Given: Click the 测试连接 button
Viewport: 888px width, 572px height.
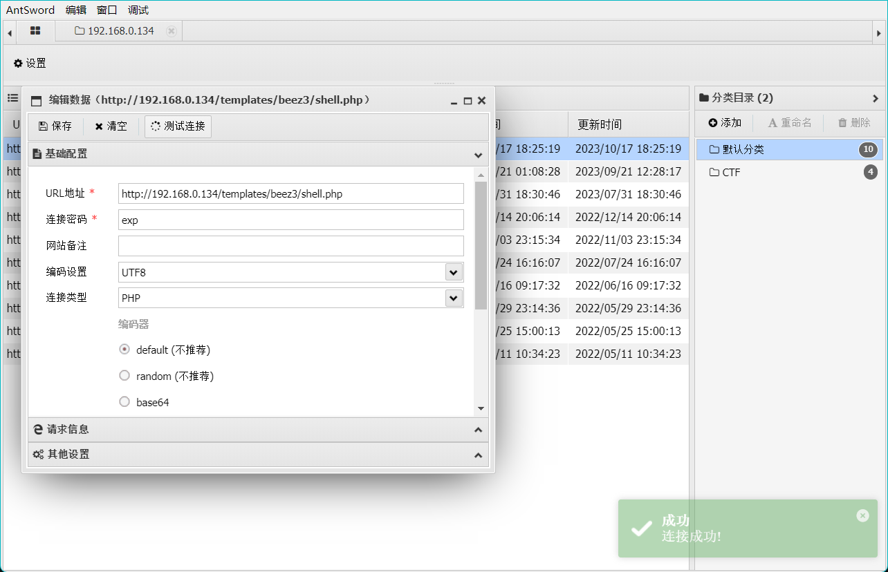Looking at the screenshot, I should pos(178,126).
